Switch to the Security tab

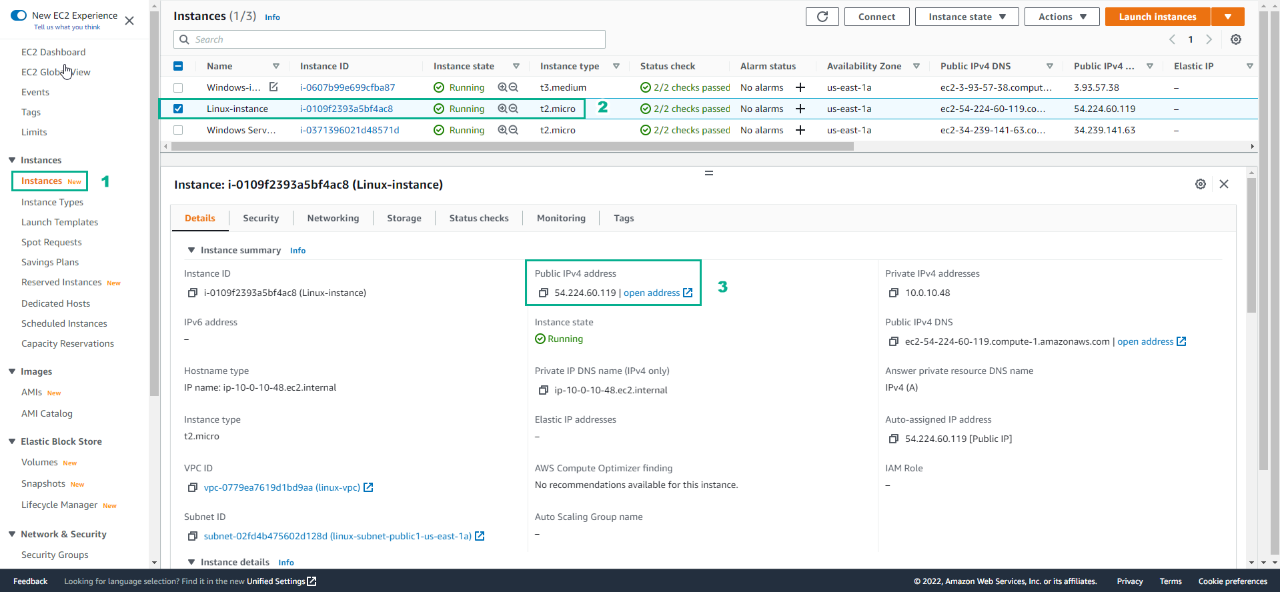(261, 218)
